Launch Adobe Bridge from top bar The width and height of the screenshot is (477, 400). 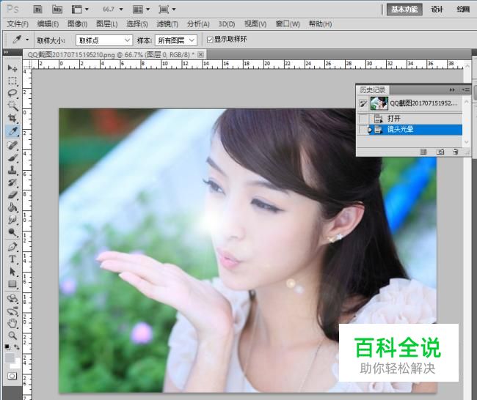37,10
